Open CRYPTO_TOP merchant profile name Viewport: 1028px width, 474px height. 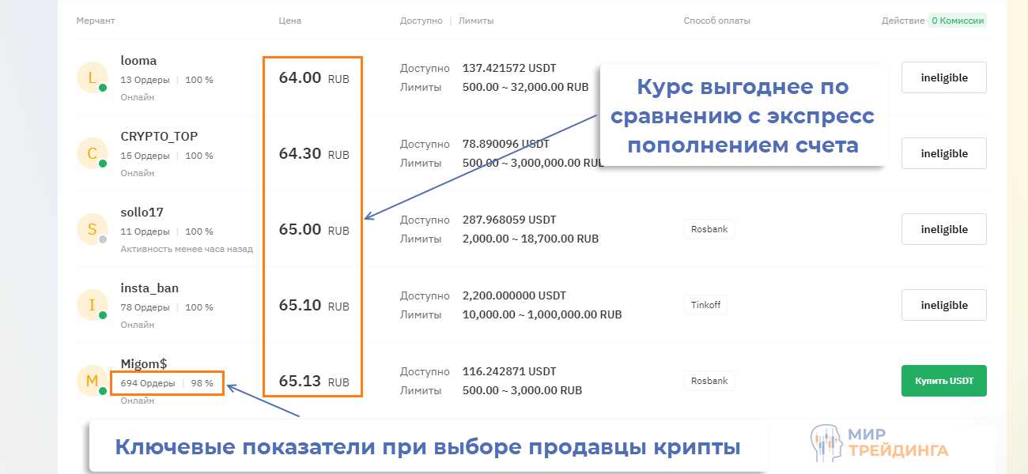click(x=159, y=137)
